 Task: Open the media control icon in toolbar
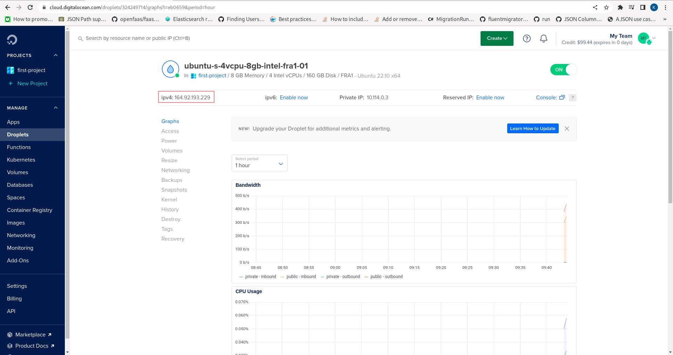pyautogui.click(x=632, y=7)
